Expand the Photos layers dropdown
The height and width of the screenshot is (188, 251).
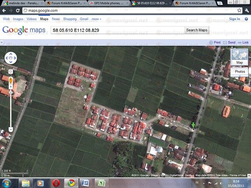coord(240,72)
